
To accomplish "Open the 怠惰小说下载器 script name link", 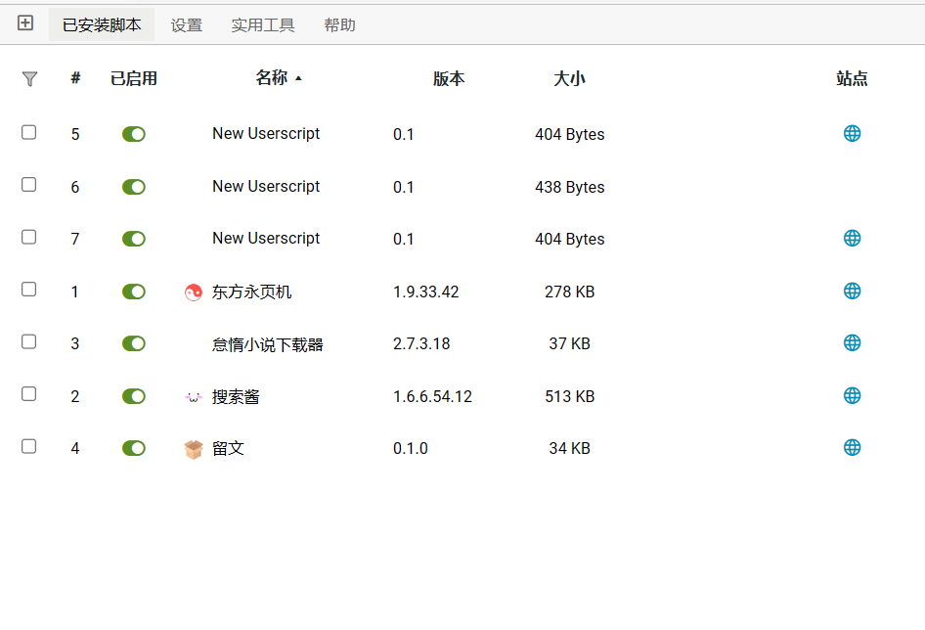I will (x=267, y=344).
